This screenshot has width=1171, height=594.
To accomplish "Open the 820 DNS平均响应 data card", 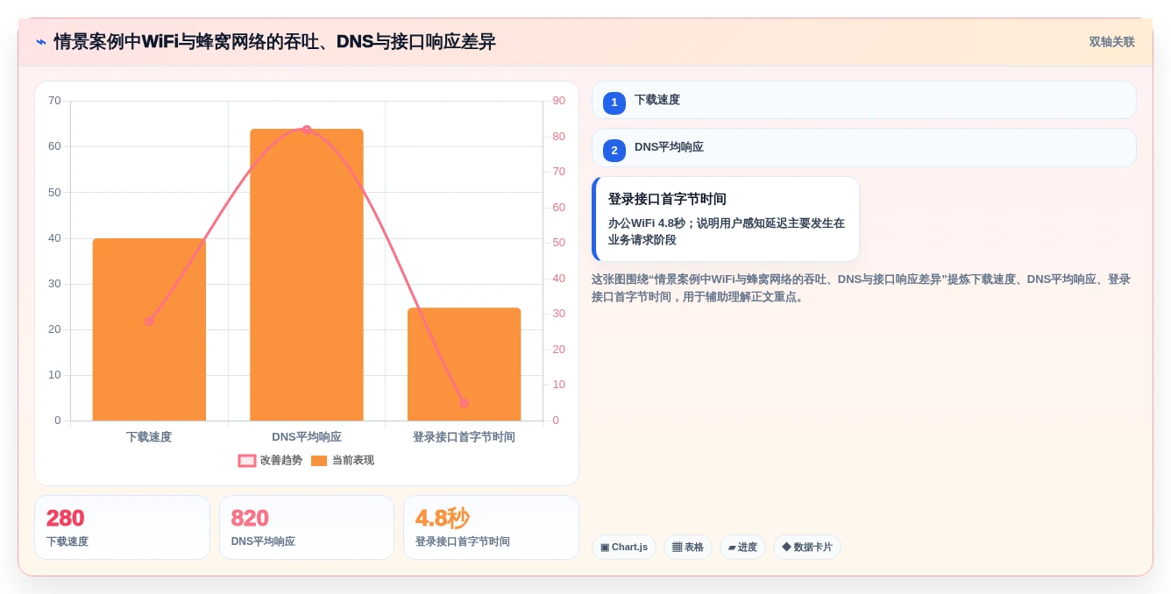I will 307,527.
